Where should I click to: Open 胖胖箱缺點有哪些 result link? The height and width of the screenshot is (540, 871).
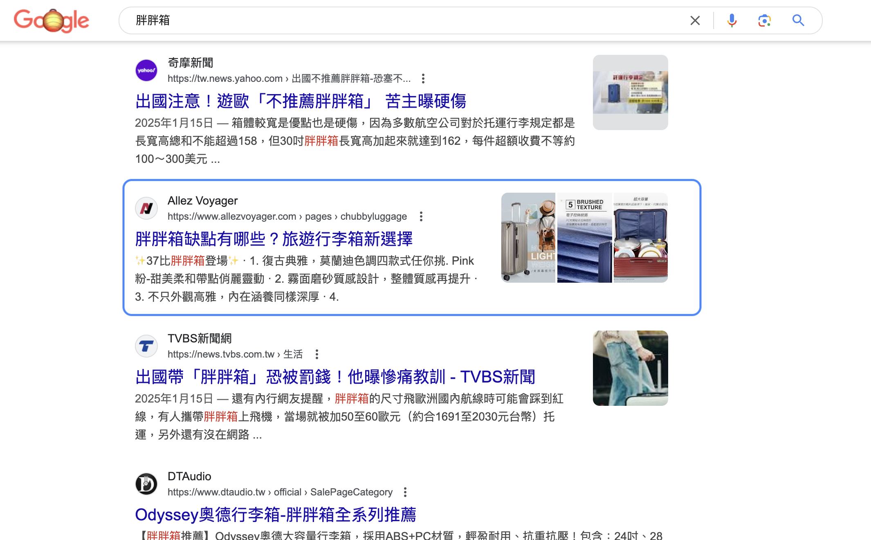coord(274,239)
